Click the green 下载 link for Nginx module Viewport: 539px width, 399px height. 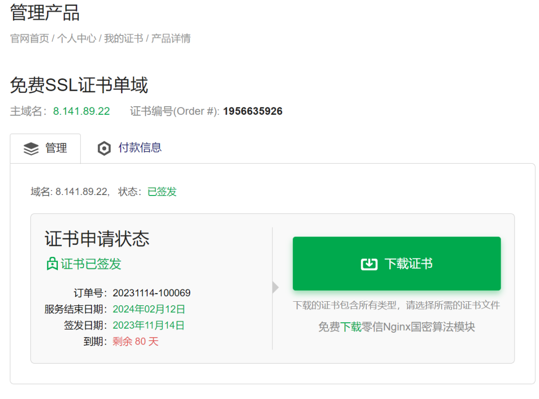pos(351,327)
